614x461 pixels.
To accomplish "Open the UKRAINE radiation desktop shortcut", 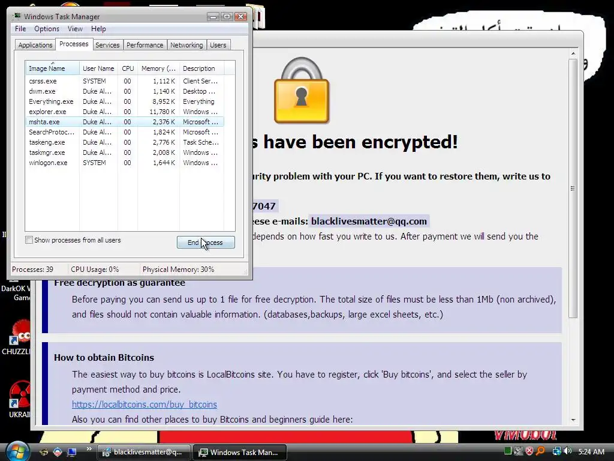I will click(18, 399).
